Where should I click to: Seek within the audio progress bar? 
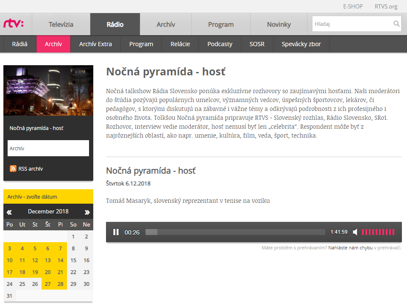tap(235, 232)
